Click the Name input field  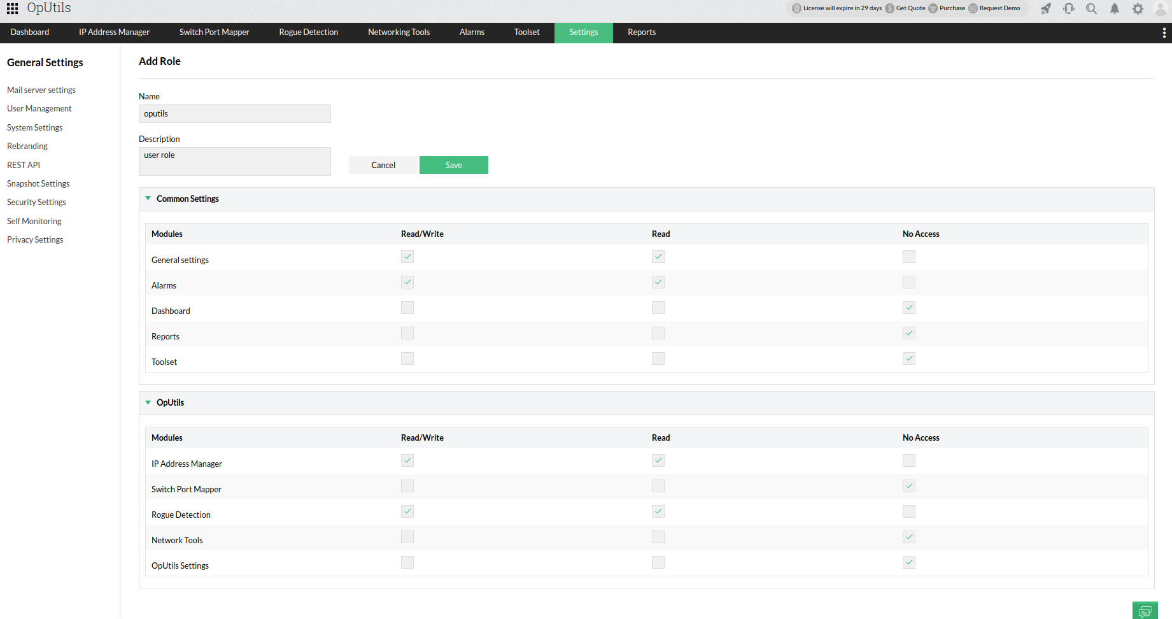tap(235, 113)
